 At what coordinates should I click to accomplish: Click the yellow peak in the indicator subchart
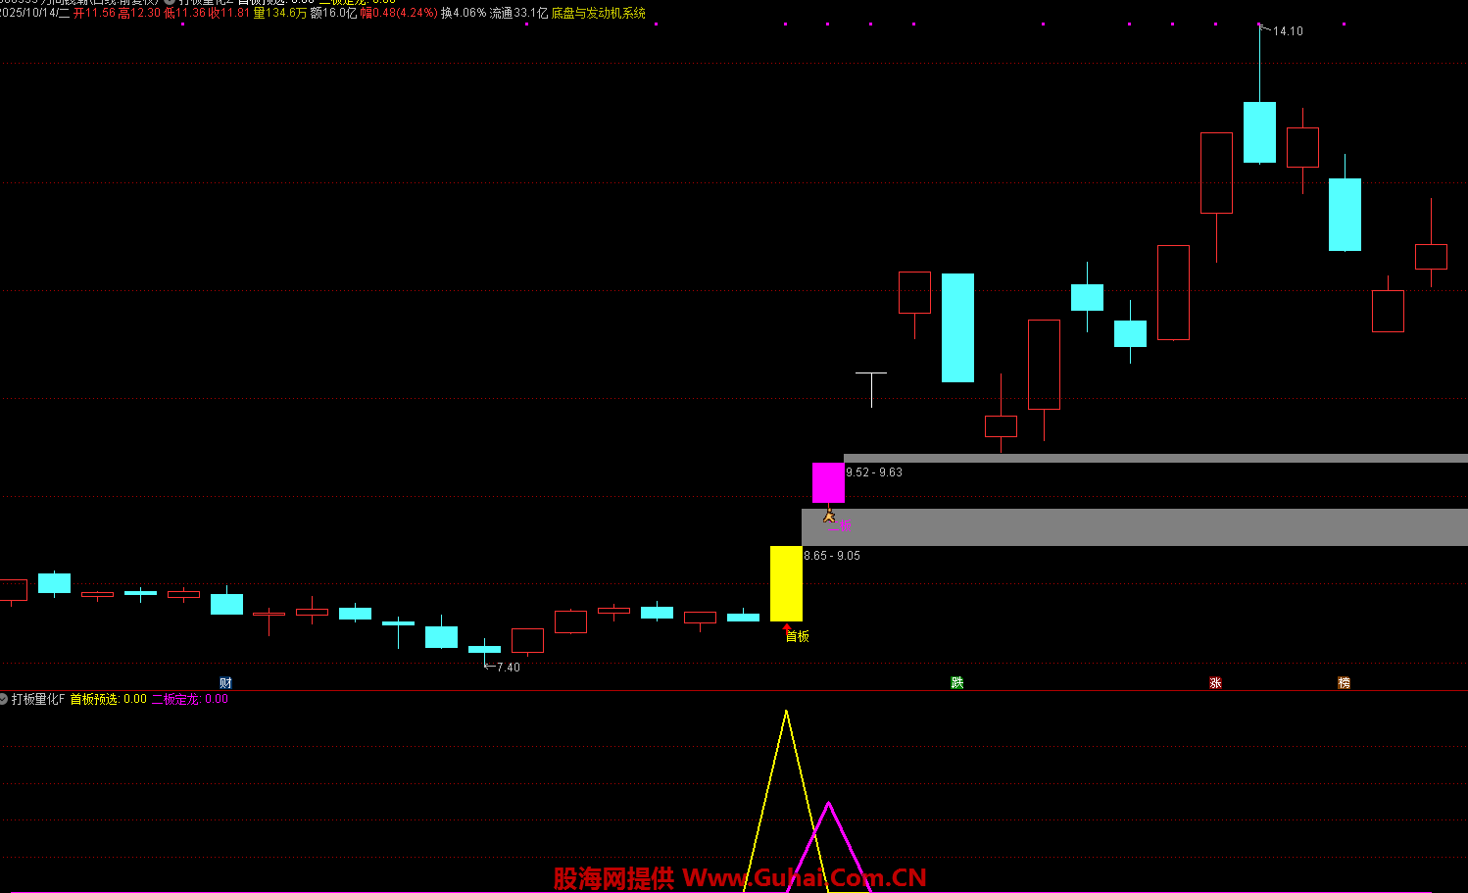786,713
